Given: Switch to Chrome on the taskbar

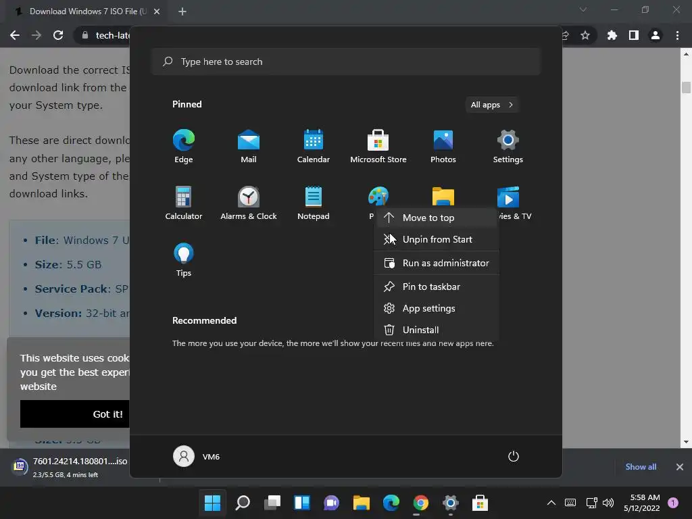Looking at the screenshot, I should [420, 503].
